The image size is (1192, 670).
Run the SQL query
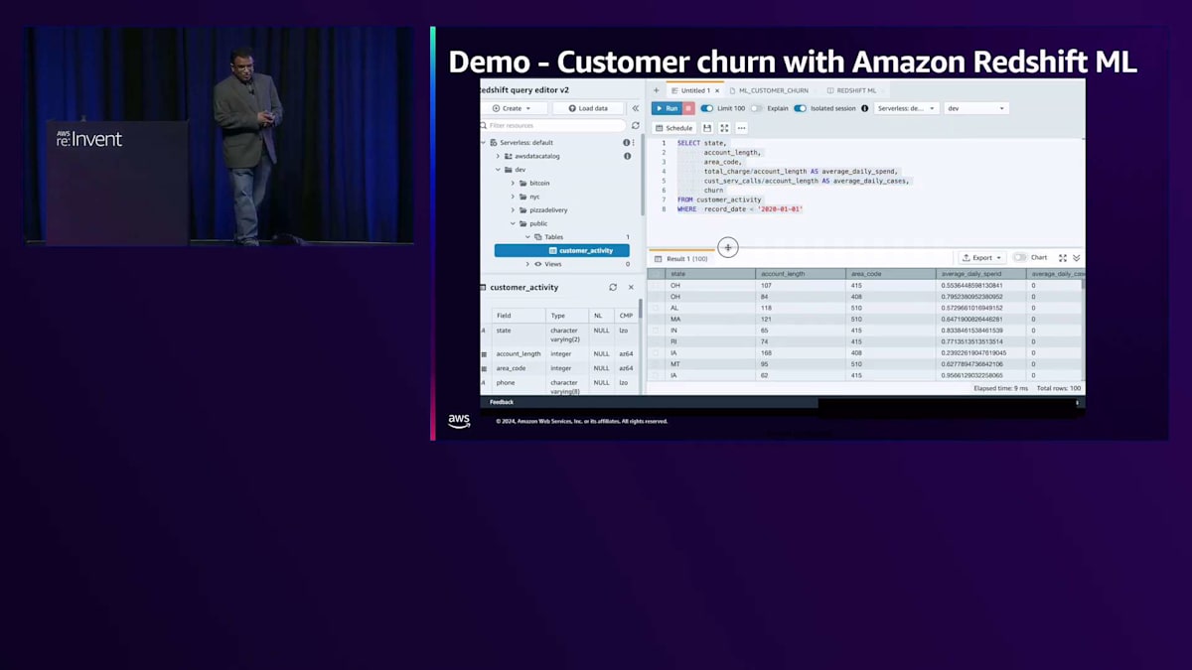click(x=666, y=108)
